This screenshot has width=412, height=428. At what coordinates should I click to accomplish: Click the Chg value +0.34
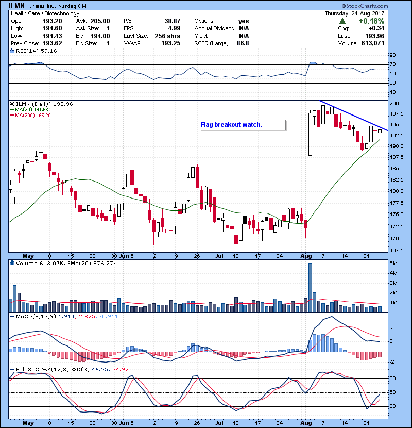[376, 28]
